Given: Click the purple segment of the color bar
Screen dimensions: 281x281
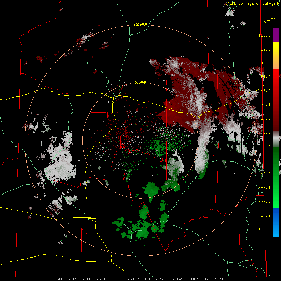Looking at the screenshot, I should click(276, 35).
